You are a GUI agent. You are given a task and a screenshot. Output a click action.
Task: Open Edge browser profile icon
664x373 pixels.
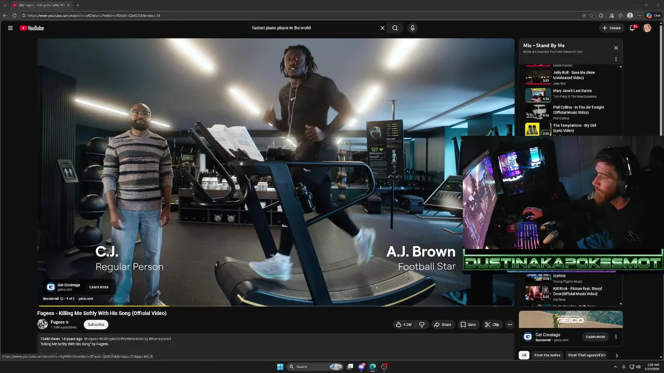coord(630,16)
